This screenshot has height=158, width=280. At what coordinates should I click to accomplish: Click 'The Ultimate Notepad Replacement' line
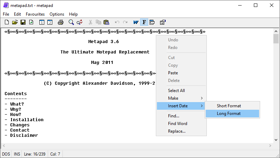[105, 52]
